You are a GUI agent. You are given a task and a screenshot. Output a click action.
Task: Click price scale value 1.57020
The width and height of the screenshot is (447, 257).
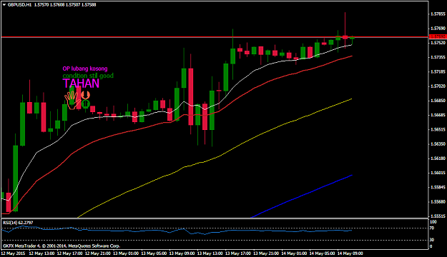point(438,86)
